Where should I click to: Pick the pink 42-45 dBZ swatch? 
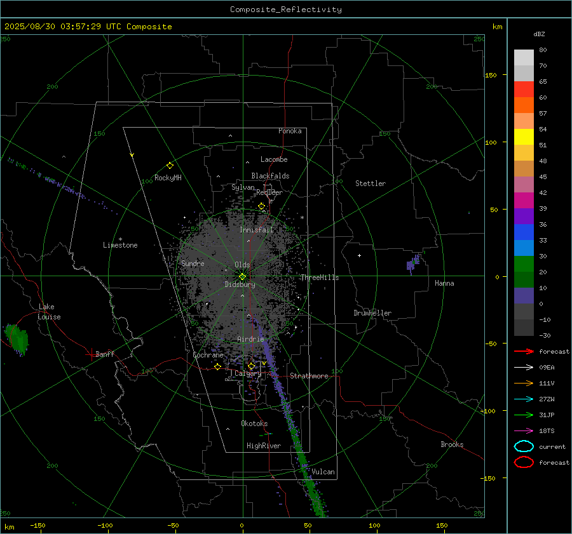point(524,184)
